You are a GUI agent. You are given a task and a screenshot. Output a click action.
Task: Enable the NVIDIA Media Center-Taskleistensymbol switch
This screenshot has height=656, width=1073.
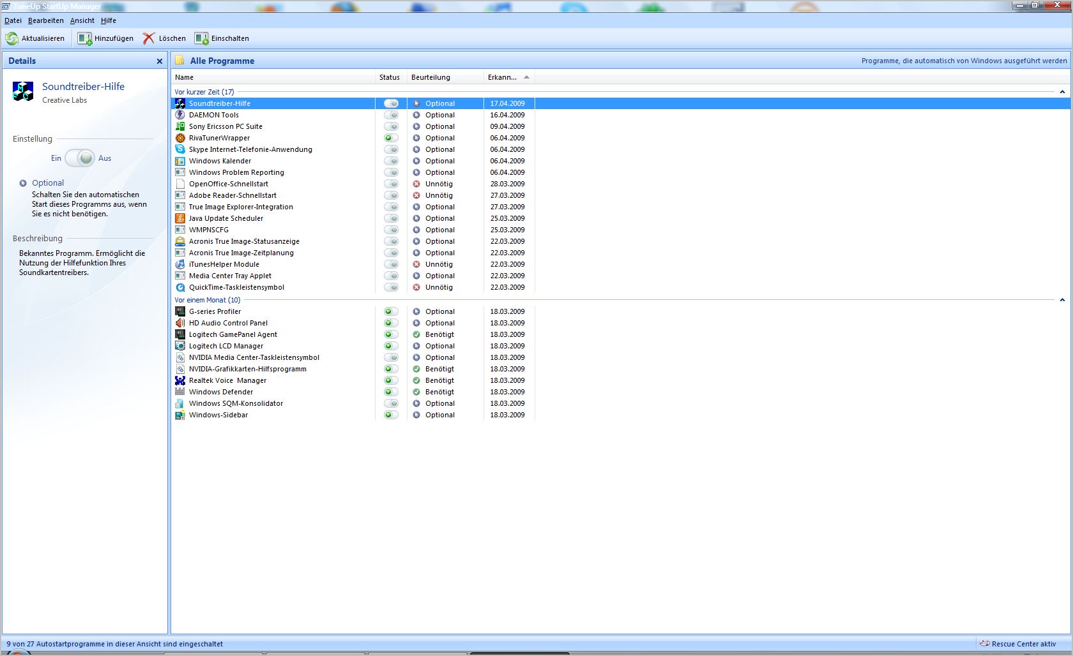[391, 357]
